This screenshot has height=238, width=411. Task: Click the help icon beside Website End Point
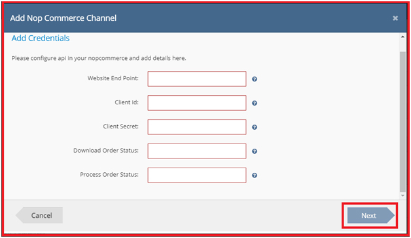(254, 79)
